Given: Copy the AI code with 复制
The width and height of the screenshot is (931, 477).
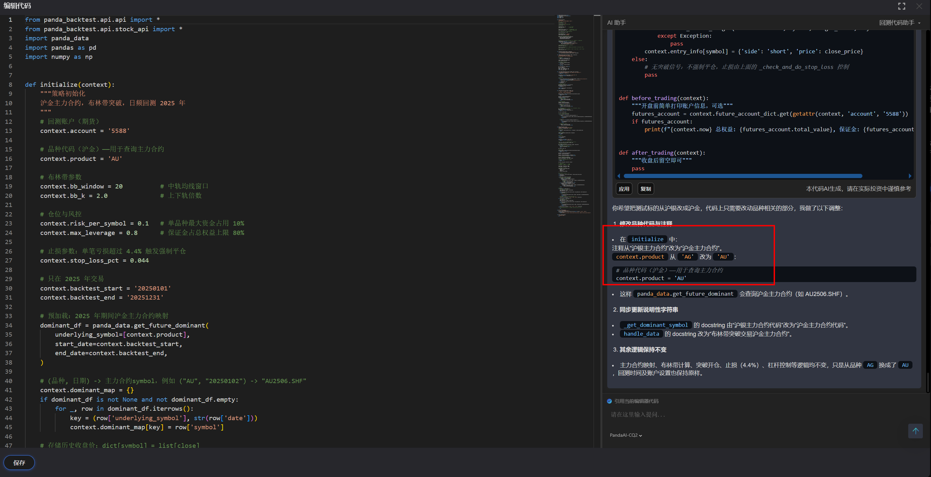Looking at the screenshot, I should tap(646, 189).
